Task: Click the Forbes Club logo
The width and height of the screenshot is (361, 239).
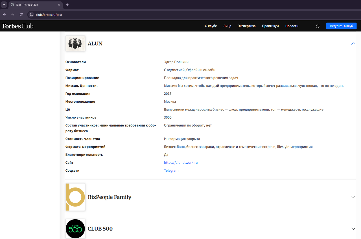Action: pyautogui.click(x=18, y=26)
